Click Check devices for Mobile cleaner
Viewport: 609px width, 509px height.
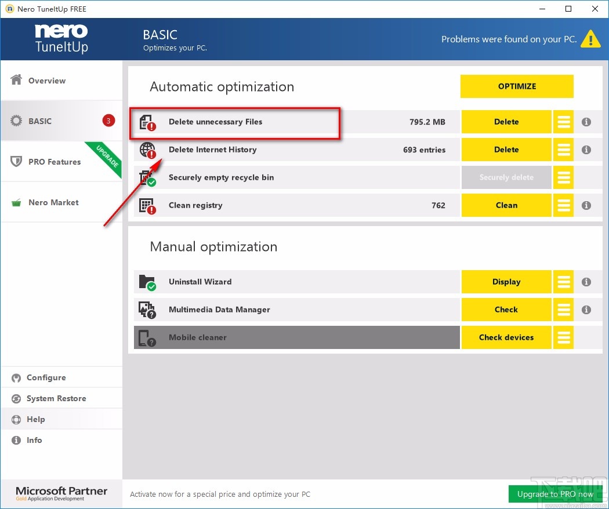pos(506,337)
